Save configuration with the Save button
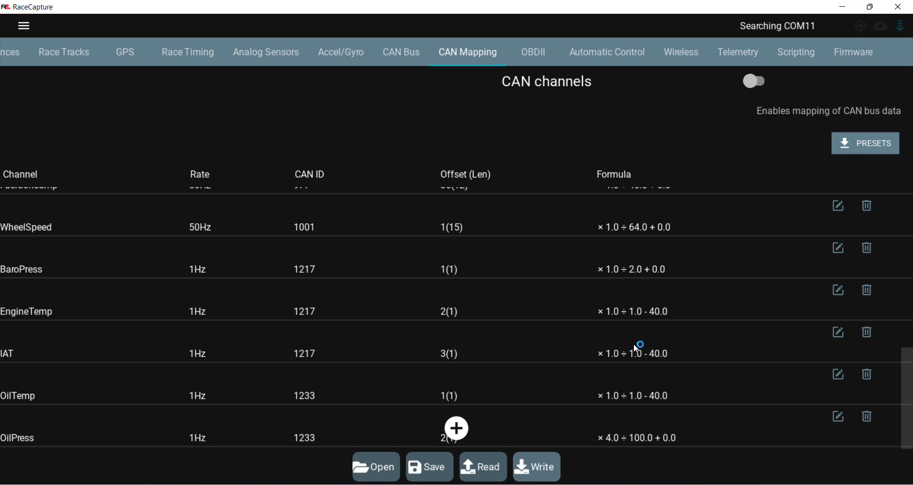This screenshot has height=485, width=913. 429,467
